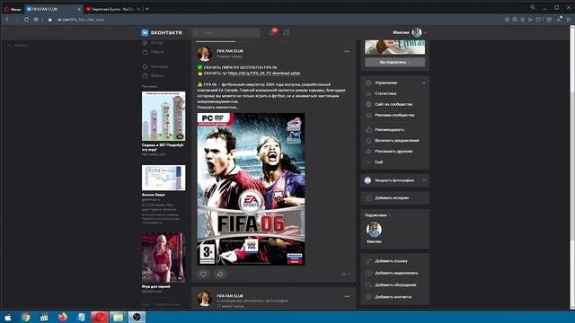The width and height of the screenshot is (575, 323).
Task: Click Добавить обсуждение
Action: 395,285
